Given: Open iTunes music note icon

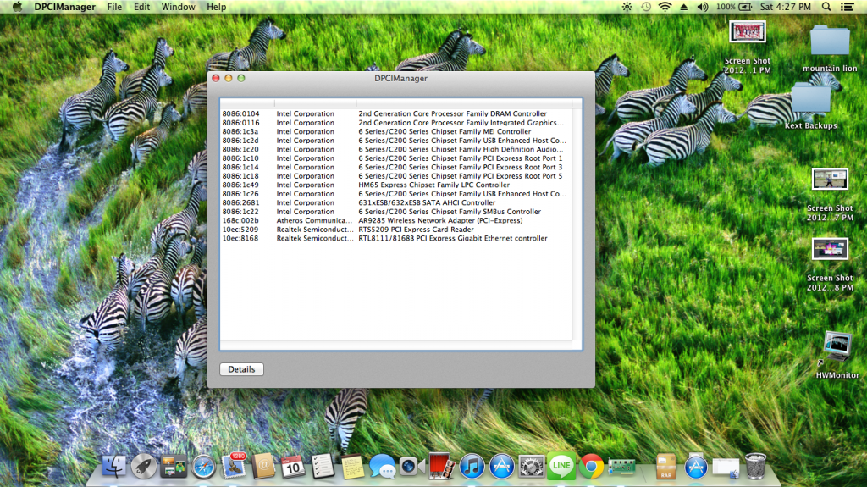Looking at the screenshot, I should (472, 466).
